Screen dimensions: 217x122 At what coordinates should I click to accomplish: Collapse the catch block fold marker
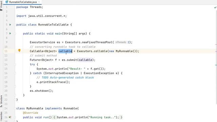(x=15, y=73)
